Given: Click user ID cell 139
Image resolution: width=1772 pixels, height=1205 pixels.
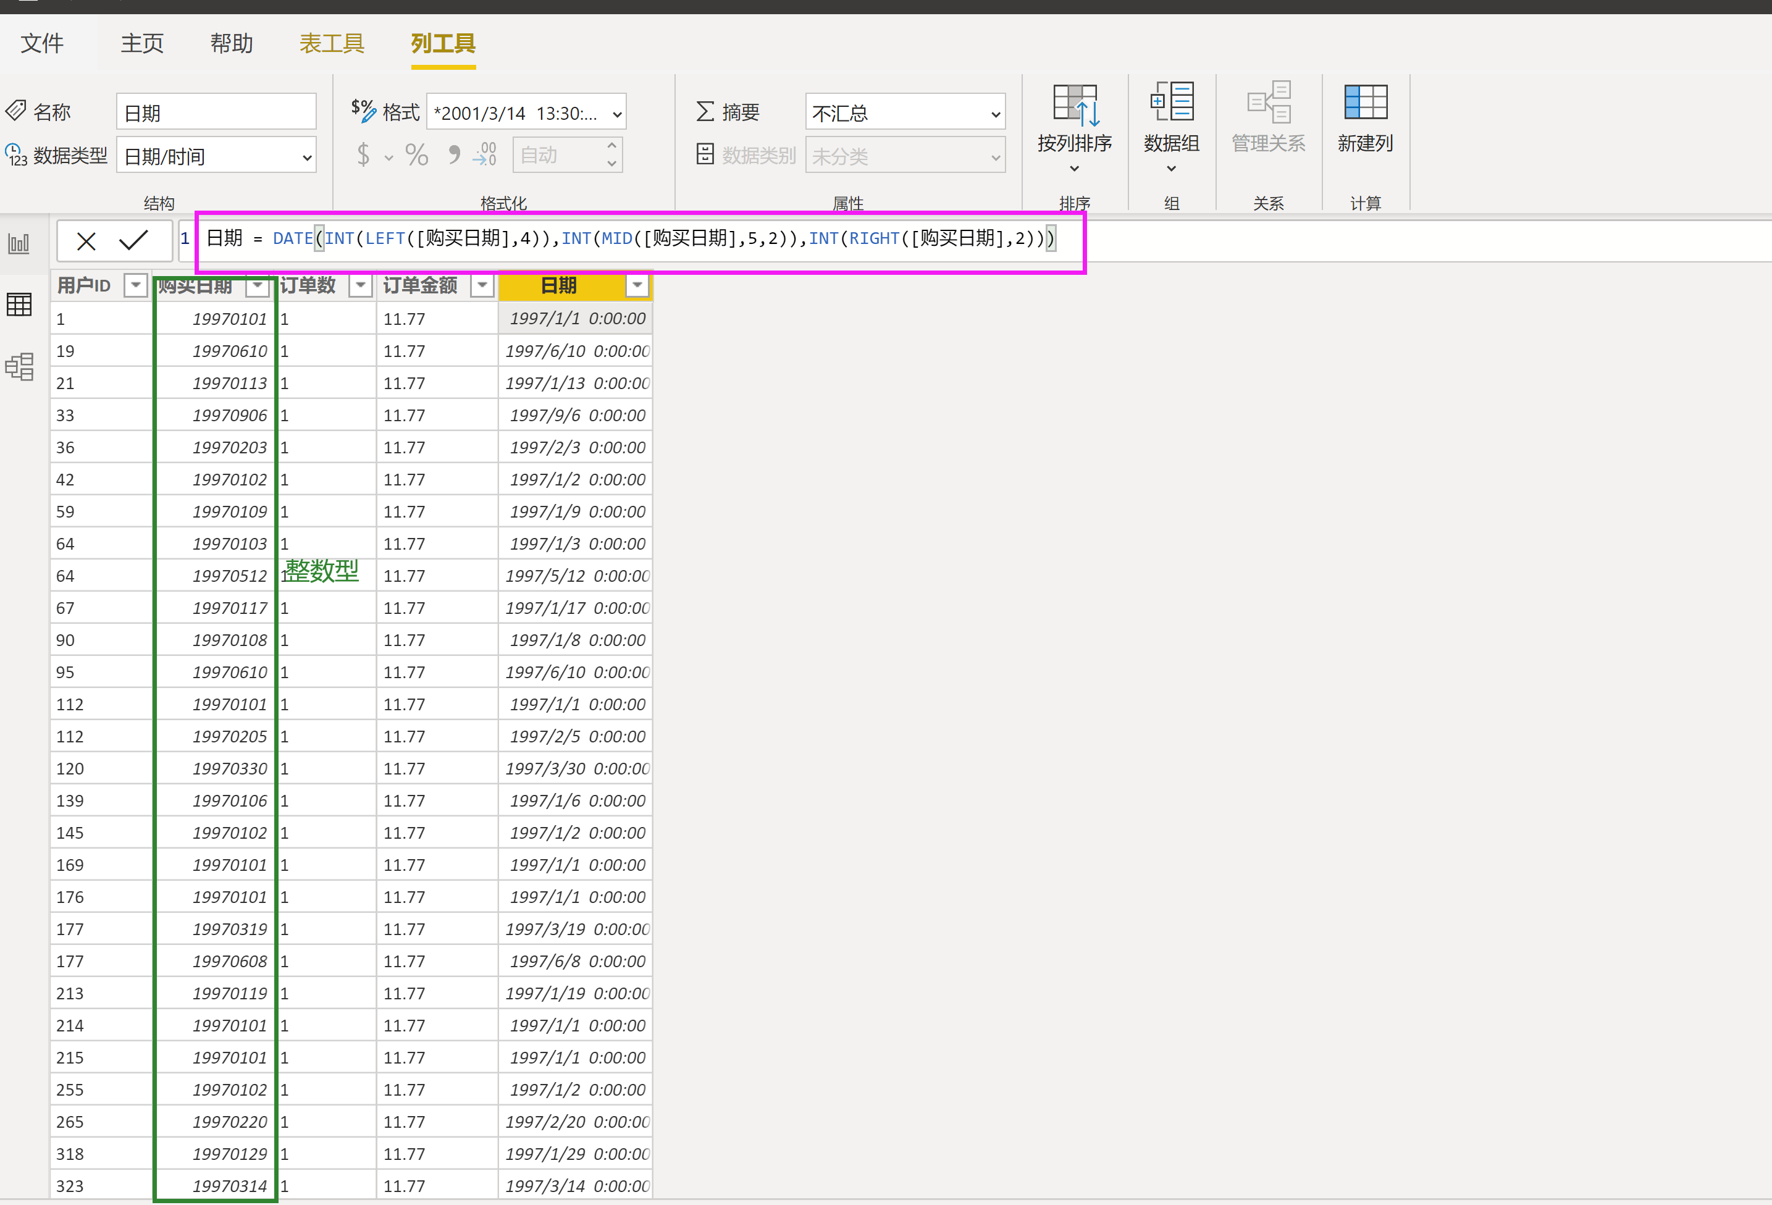Looking at the screenshot, I should tap(101, 801).
